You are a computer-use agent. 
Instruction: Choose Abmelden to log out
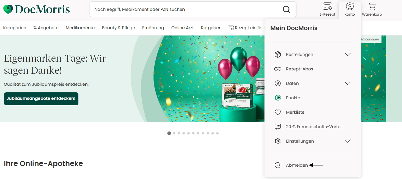(297, 165)
